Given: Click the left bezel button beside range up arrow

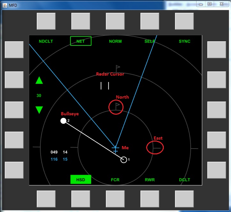Looking at the screenshot, I should coord(14,80).
